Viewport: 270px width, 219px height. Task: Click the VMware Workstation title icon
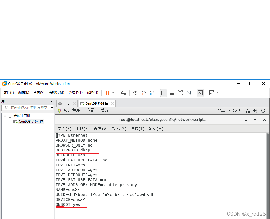click(5, 84)
